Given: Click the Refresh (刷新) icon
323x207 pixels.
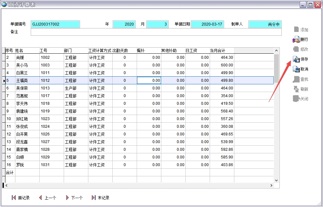Looking at the screenshot, I should [x=296, y=89].
